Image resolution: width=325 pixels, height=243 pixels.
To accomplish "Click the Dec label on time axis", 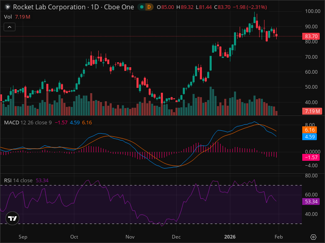I will tap(176, 237).
